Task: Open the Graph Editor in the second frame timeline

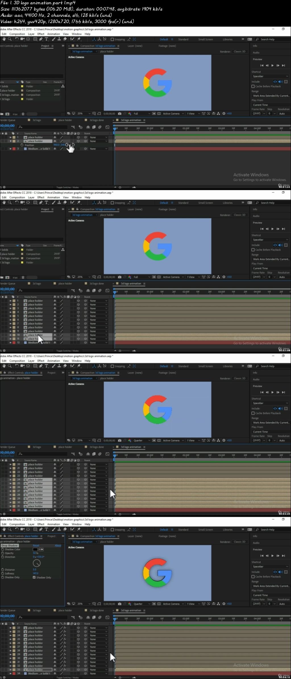Action: 107,290
